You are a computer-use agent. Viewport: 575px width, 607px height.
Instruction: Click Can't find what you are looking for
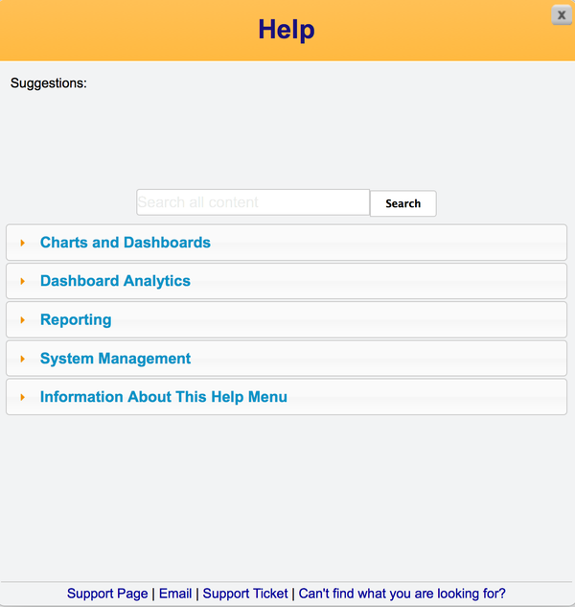(x=402, y=594)
